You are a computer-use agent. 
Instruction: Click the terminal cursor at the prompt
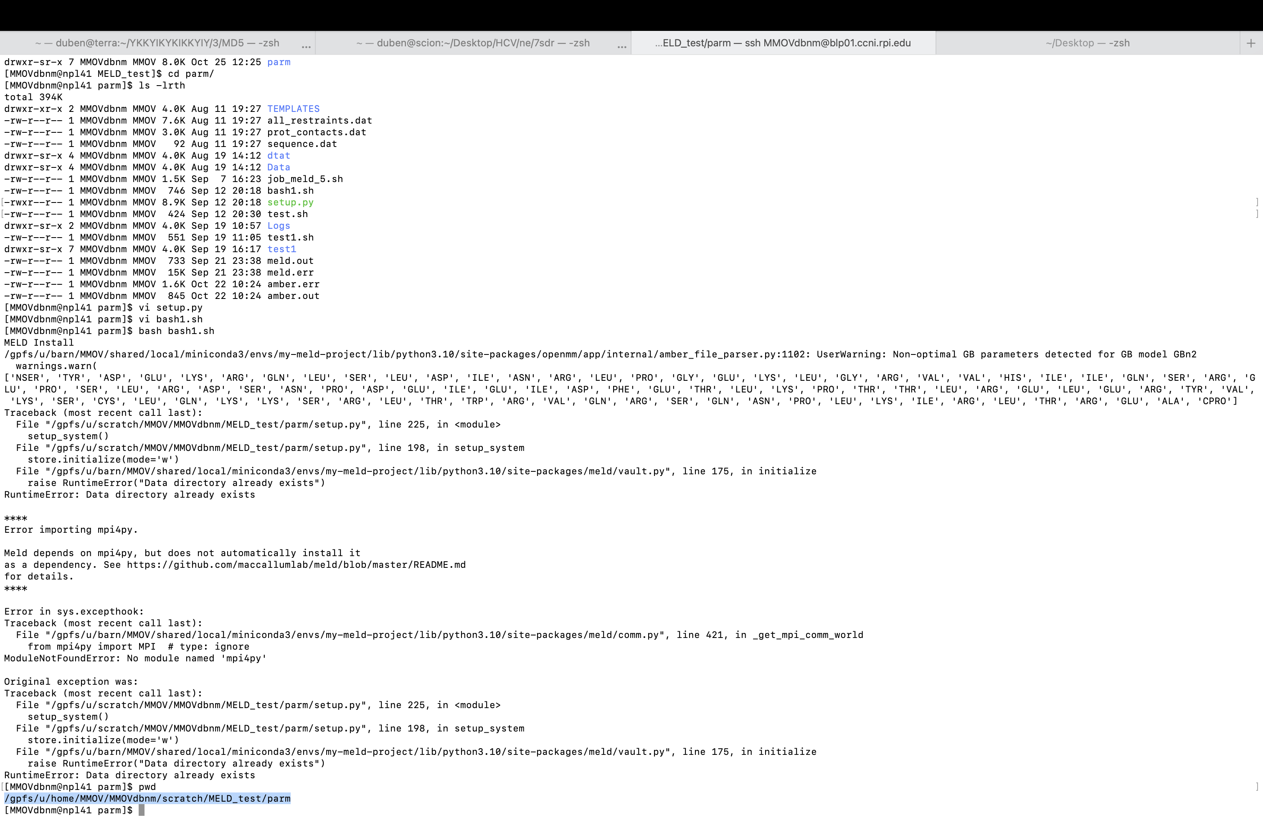[141, 810]
